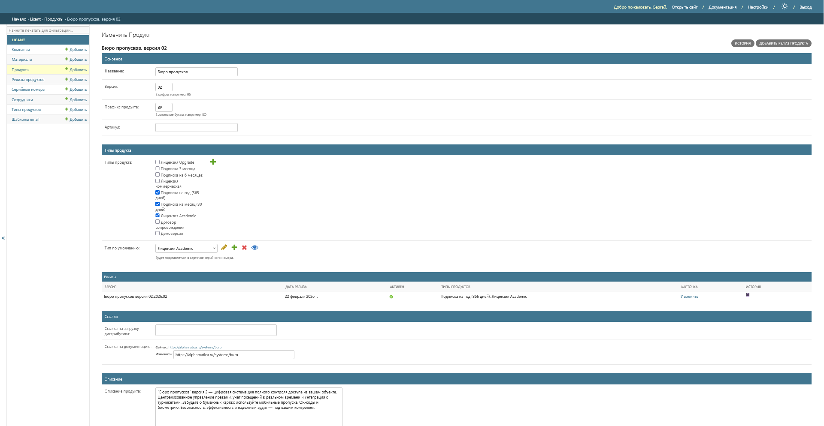Click the ИСТОРИЯ button
Screen dimensions: 824x426
pyautogui.click(x=742, y=43)
